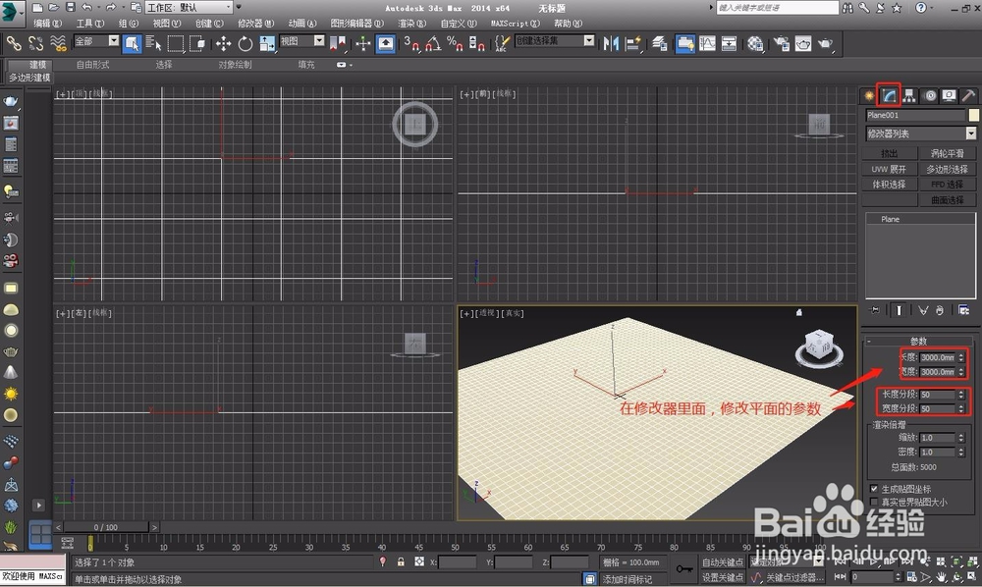The height and width of the screenshot is (587, 982).
Task: Click the Plane001 object color swatch
Action: pos(973,115)
